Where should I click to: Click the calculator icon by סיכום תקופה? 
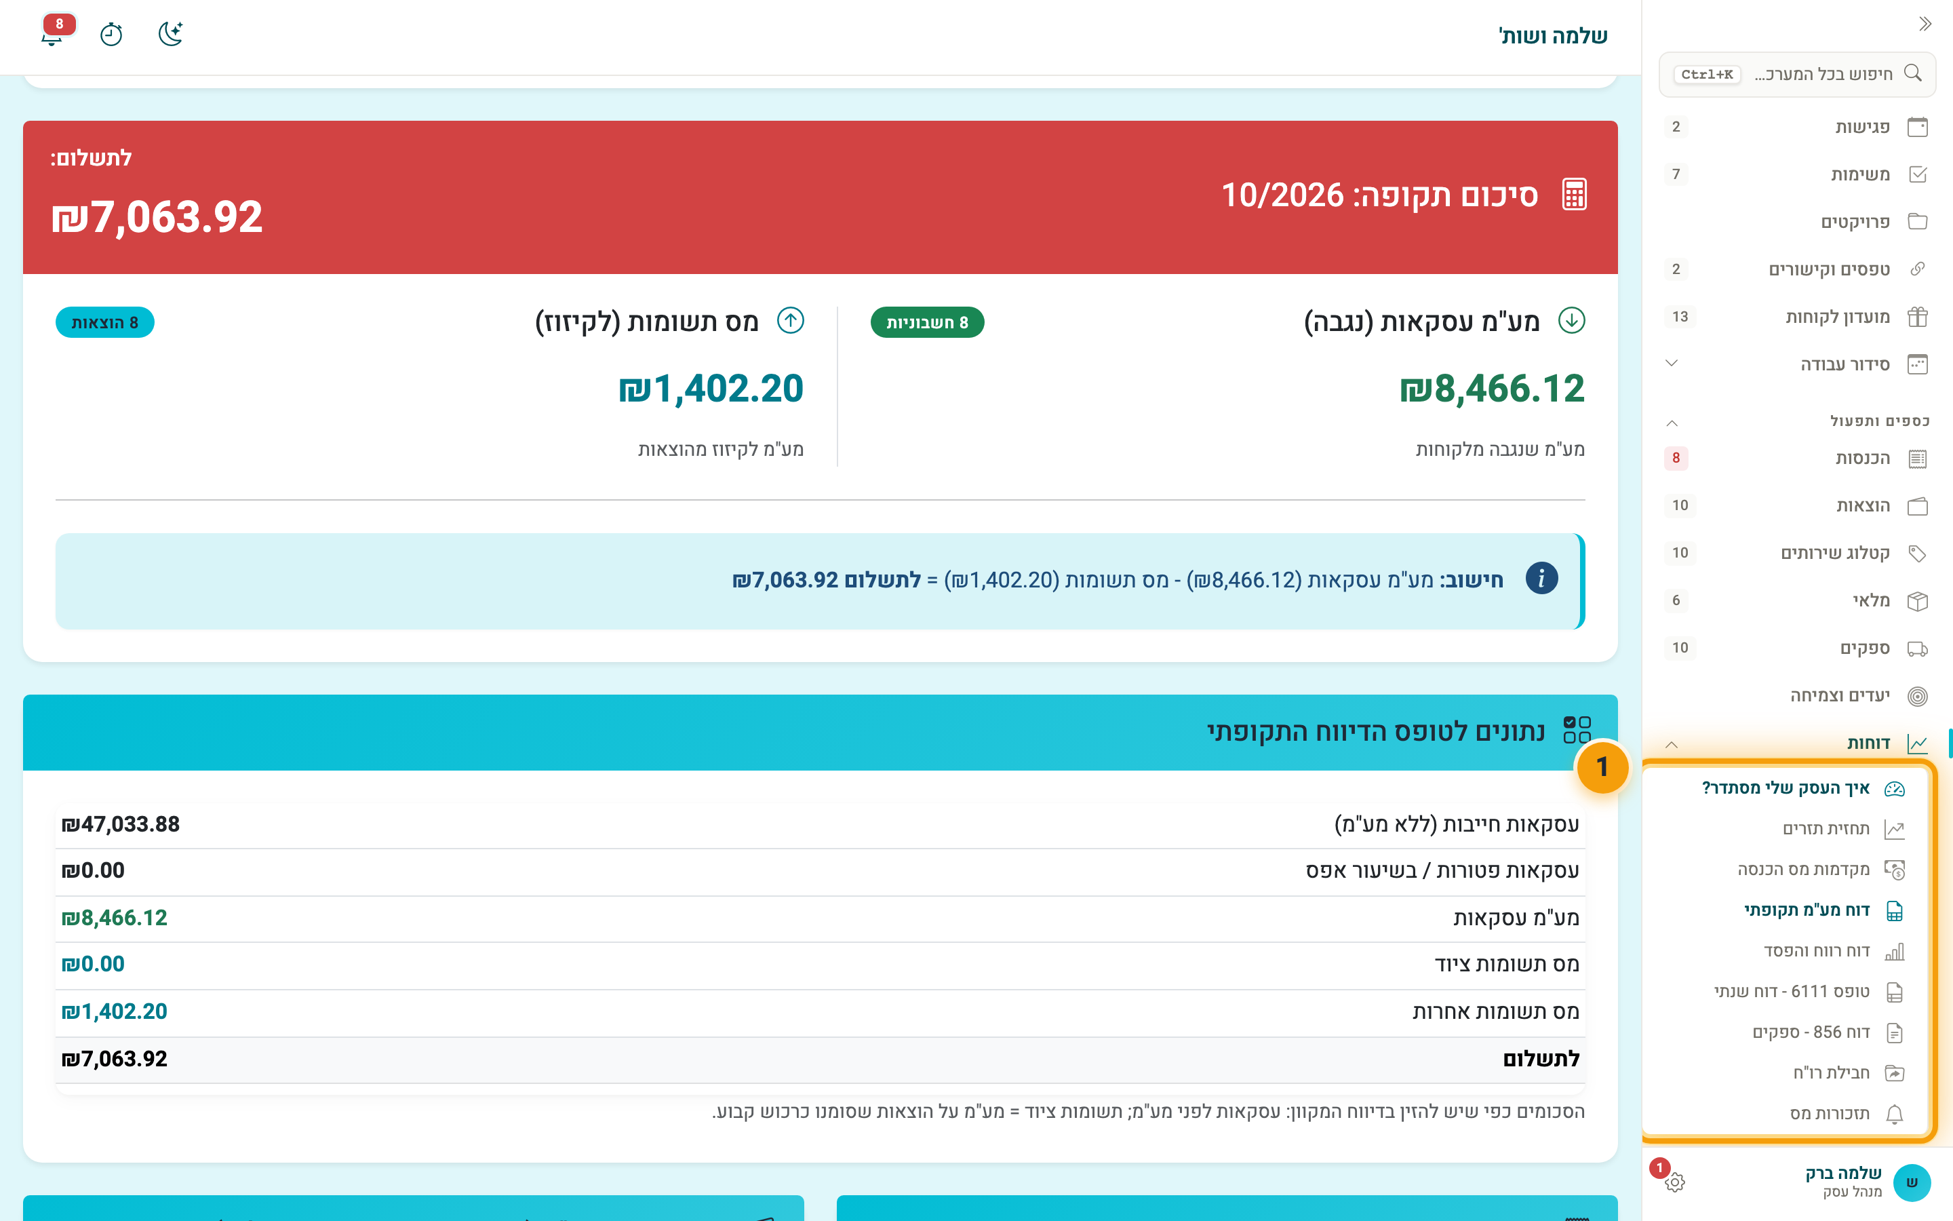point(1574,195)
